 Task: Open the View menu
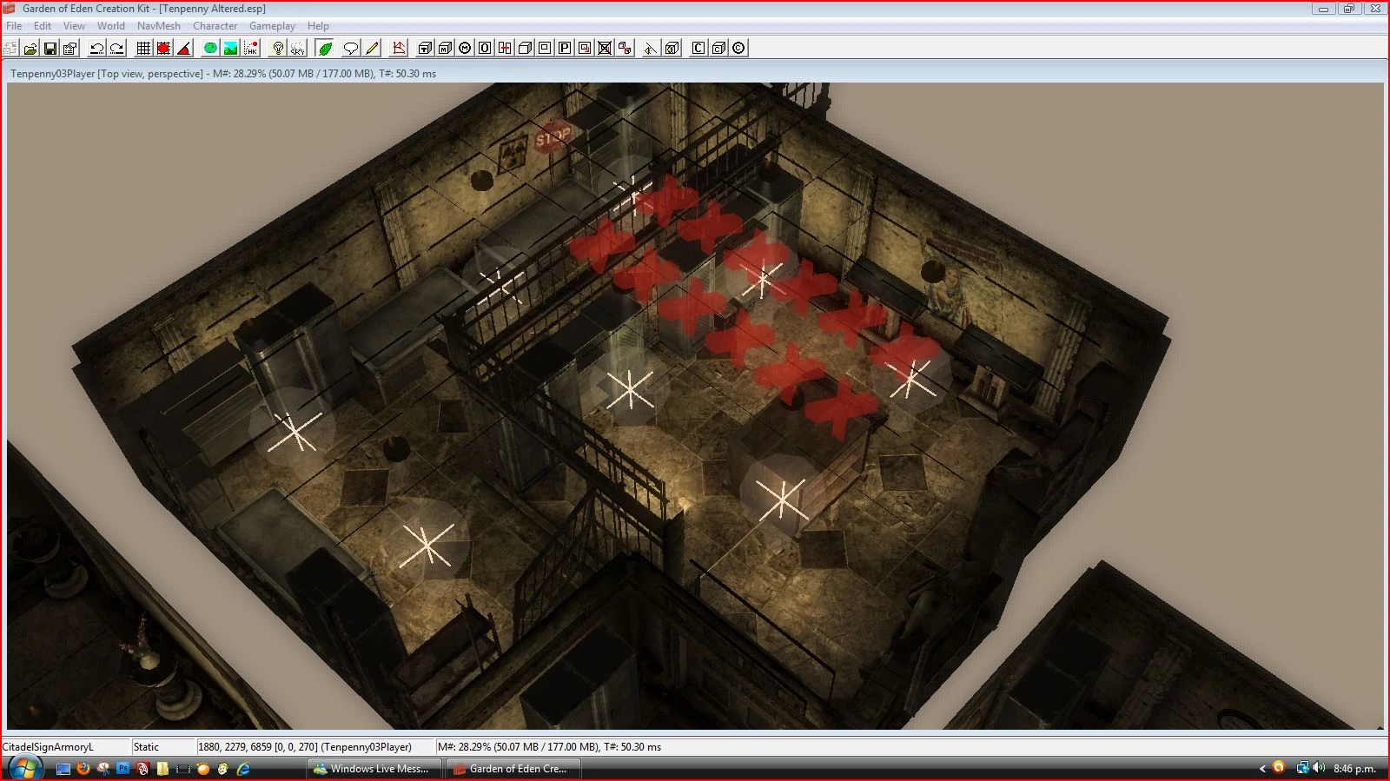(74, 26)
